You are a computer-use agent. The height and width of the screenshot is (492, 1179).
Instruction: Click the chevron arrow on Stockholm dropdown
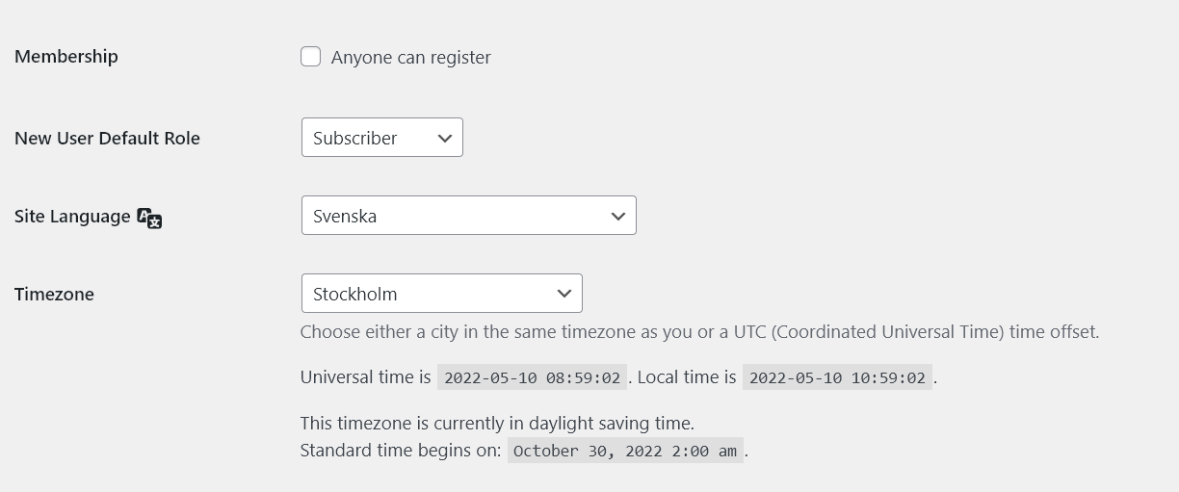pos(564,295)
